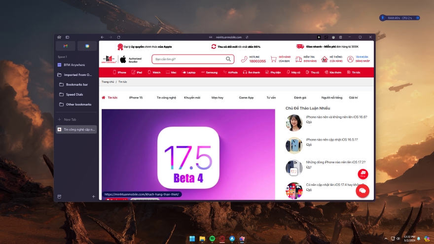The width and height of the screenshot is (434, 244).
Task: Click the minhtuanmobile.com address bar
Action: pos(229,37)
